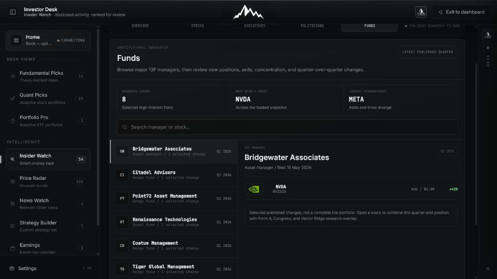Focus the Search manager or stock field
Viewport: 497px width, 279px height.
point(287,127)
